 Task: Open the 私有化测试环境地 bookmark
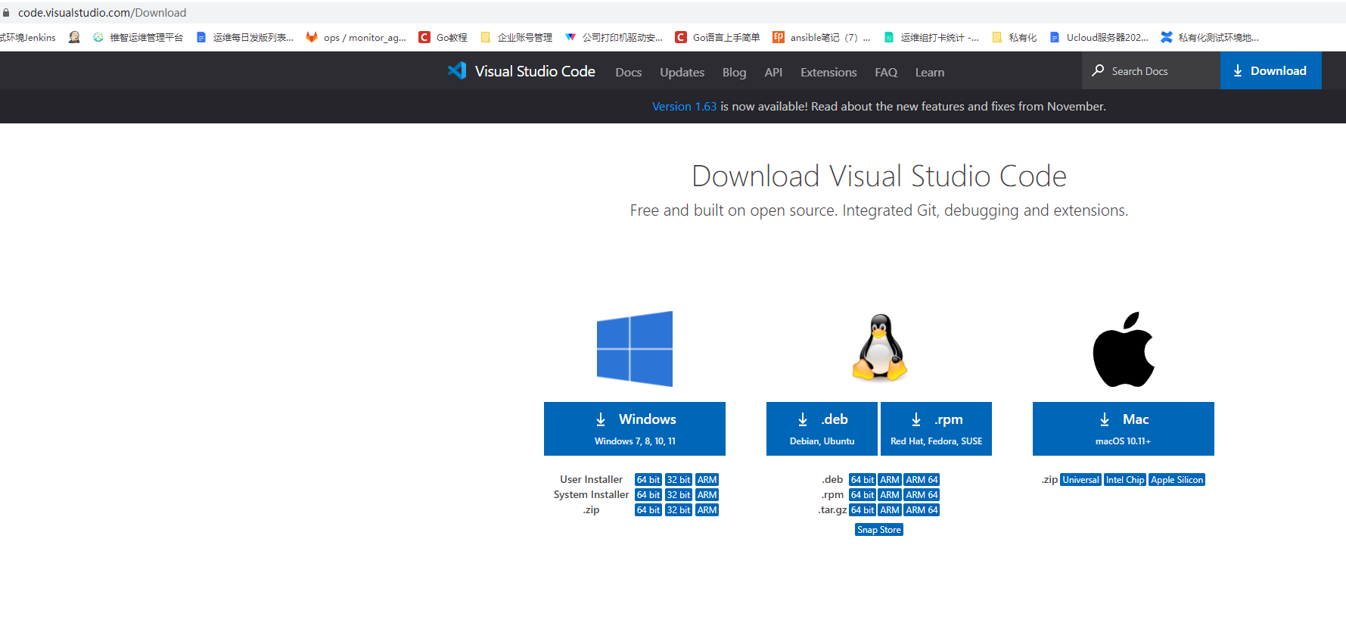point(1210,37)
